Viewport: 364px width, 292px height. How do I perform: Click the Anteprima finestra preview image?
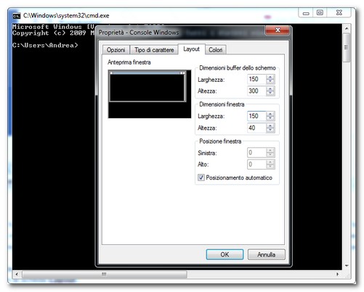pyautogui.click(x=150, y=94)
